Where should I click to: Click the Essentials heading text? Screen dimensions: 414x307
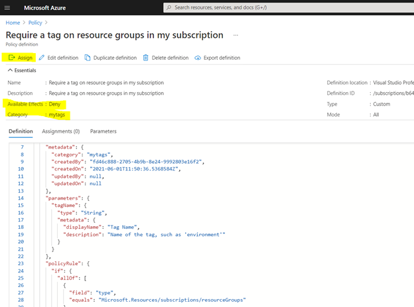click(x=25, y=70)
